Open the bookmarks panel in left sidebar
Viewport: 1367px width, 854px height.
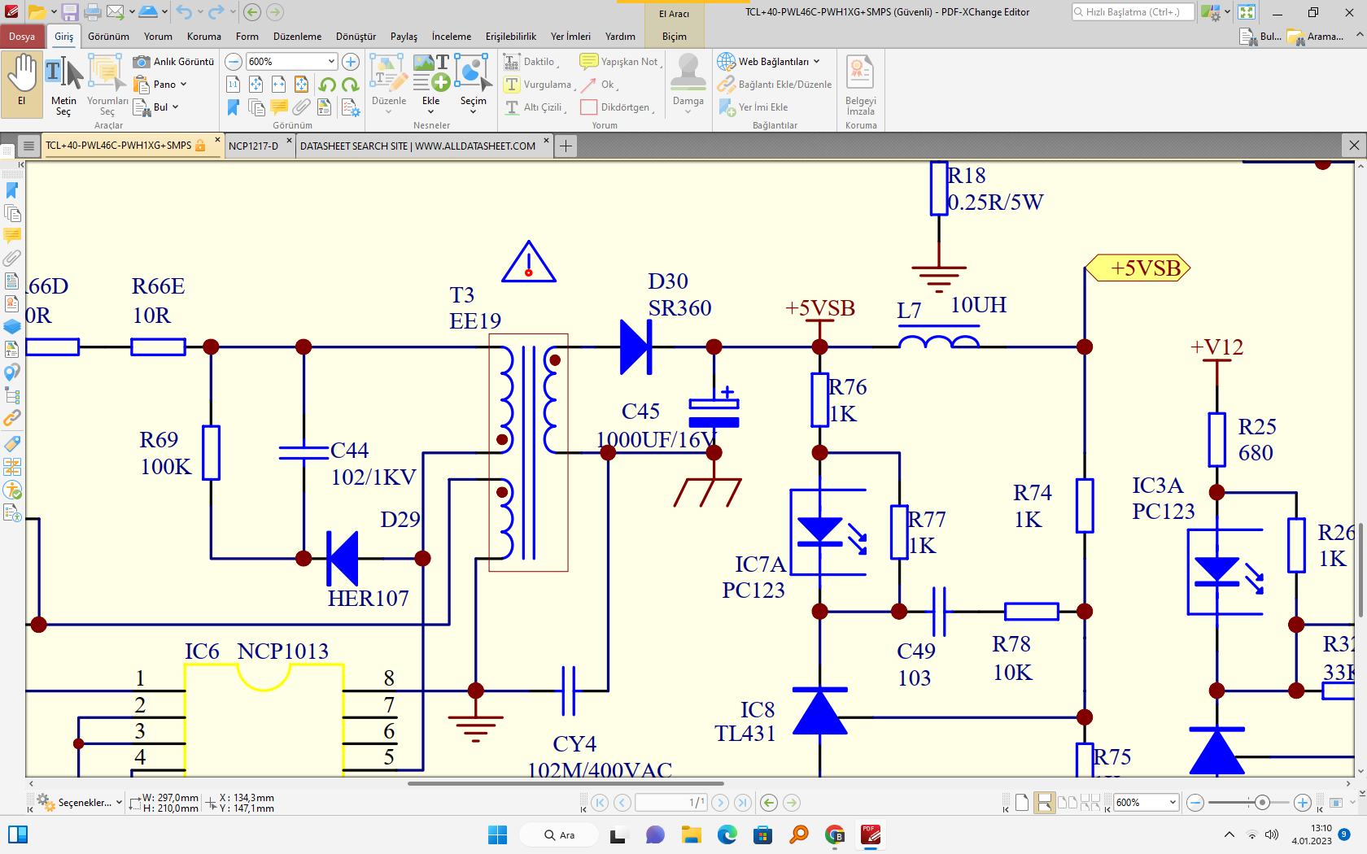pos(12,190)
